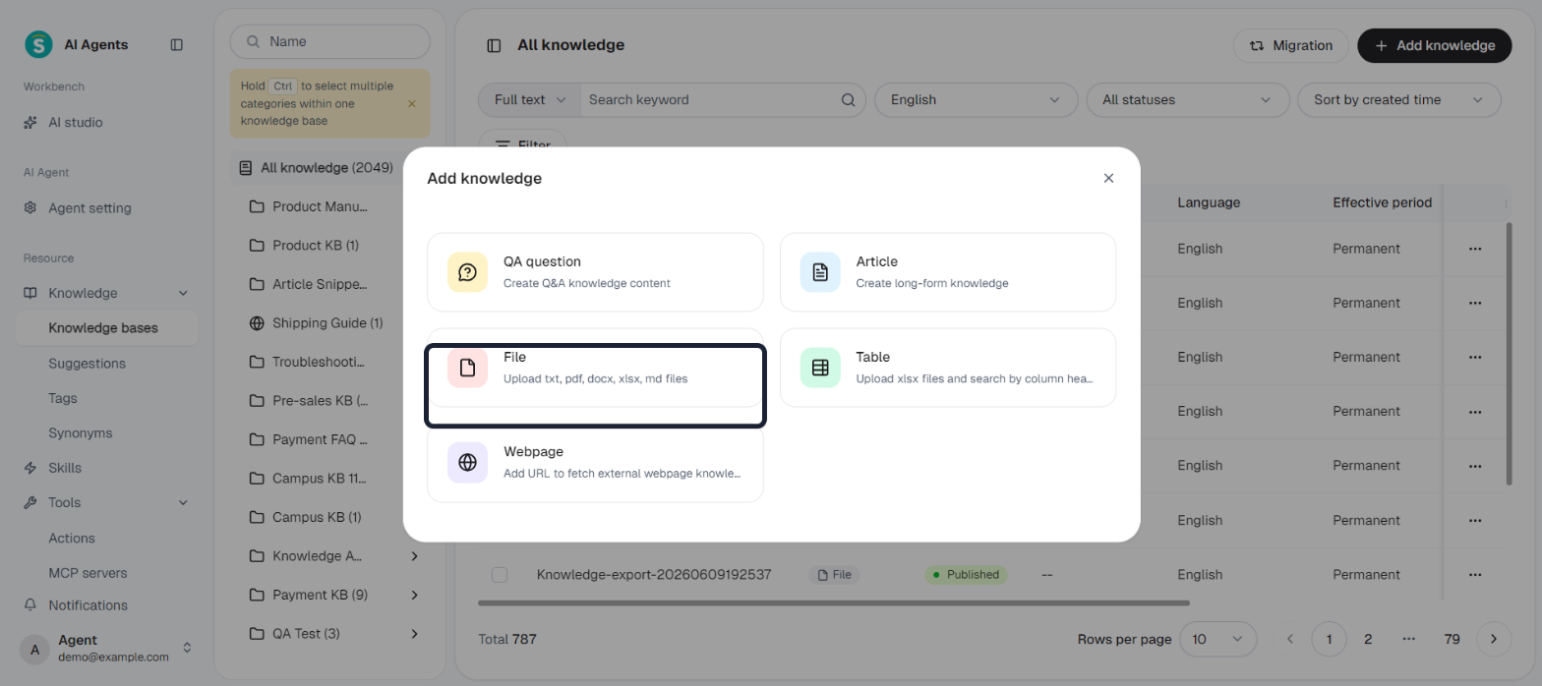Image resolution: width=1542 pixels, height=686 pixels.
Task: Click the Migration button
Action: point(1290,45)
